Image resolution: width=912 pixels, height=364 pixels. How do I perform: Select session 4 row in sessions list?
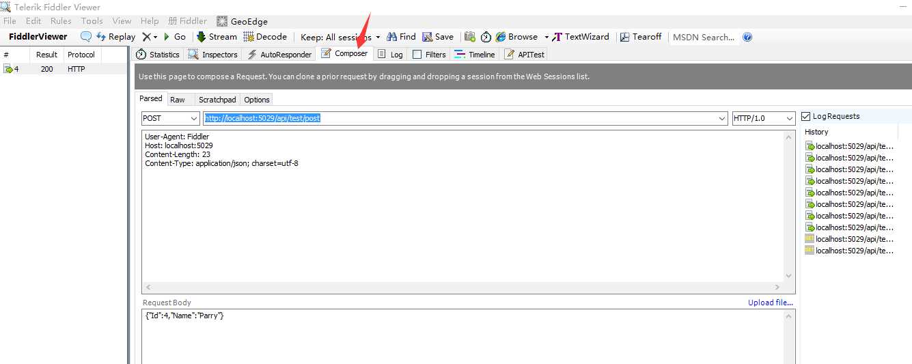(x=64, y=69)
